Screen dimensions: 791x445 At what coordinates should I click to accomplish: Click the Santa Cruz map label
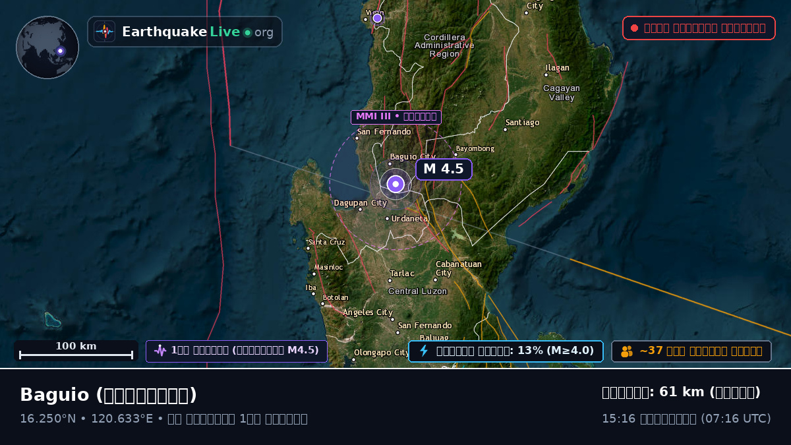click(327, 242)
